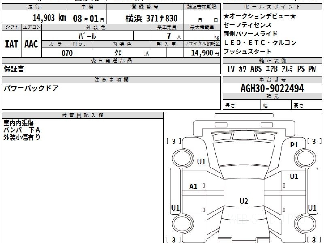Select chassis number AGH30-9022494
Screen dimensions: 324x243
272,88
